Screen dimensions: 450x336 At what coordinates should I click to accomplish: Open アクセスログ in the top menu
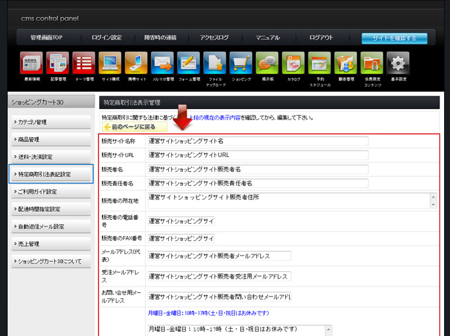tap(214, 38)
